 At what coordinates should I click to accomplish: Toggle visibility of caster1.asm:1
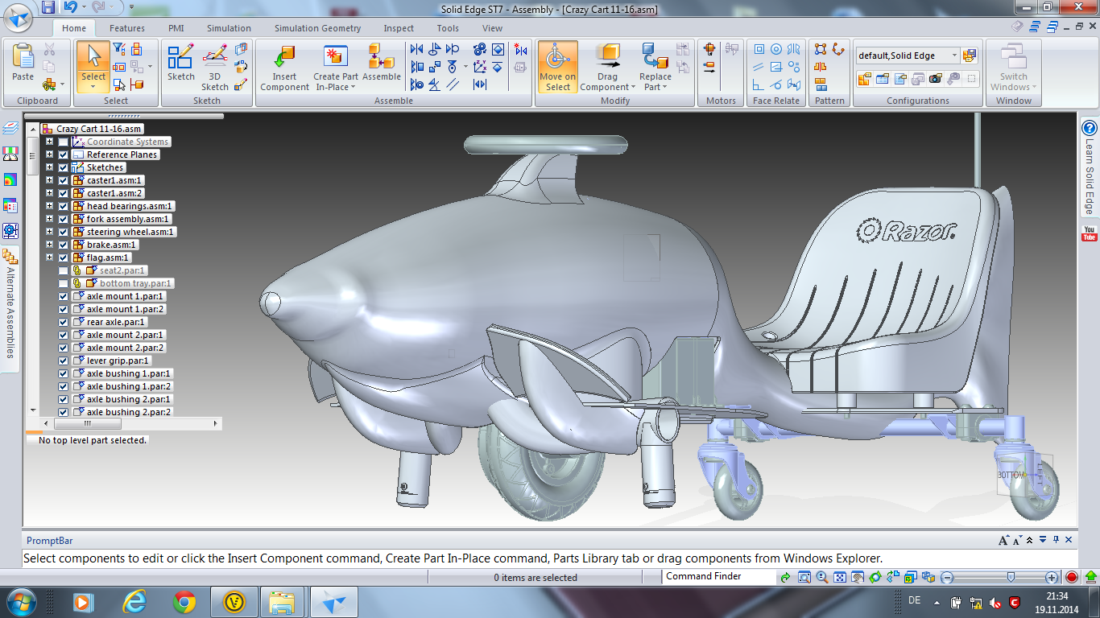pyautogui.click(x=63, y=180)
